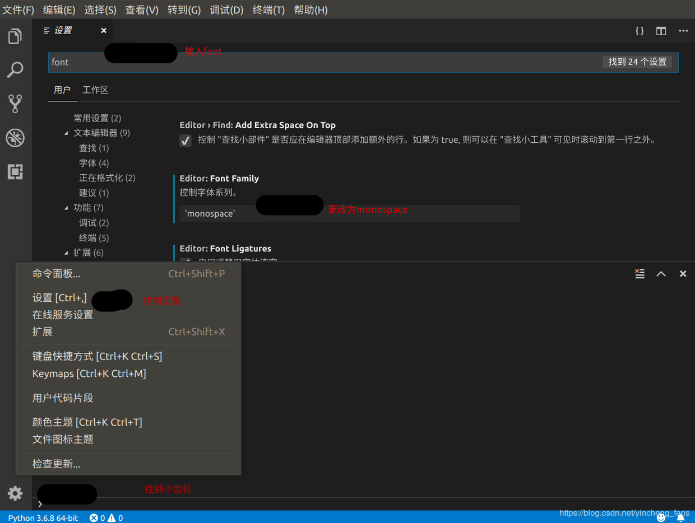Select 调试 (2) in settings tree
The height and width of the screenshot is (523, 695).
point(94,223)
